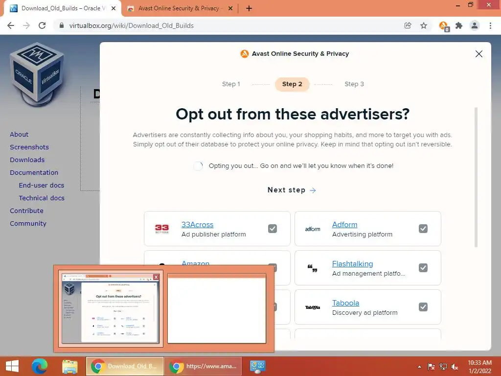501x376 pixels.
Task: Share this page icon in address bar
Action: (408, 25)
